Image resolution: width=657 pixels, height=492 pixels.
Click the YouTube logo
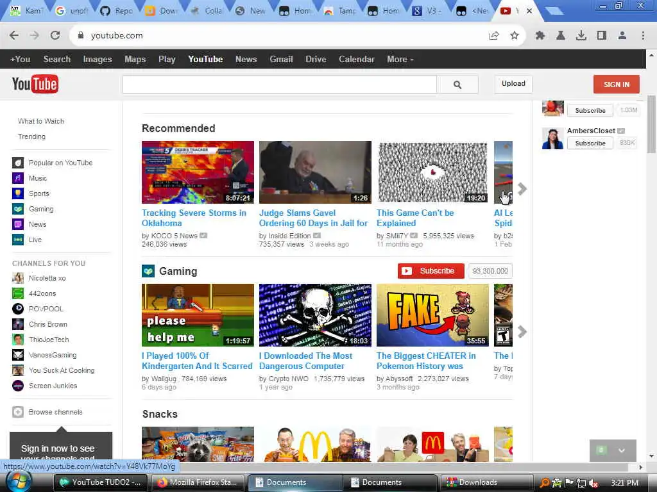(x=35, y=85)
